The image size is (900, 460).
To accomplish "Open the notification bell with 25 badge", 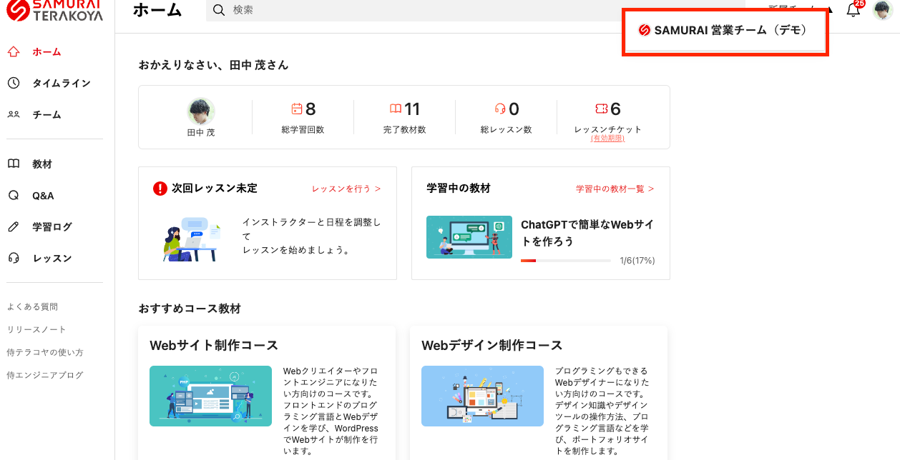I will pos(853,10).
